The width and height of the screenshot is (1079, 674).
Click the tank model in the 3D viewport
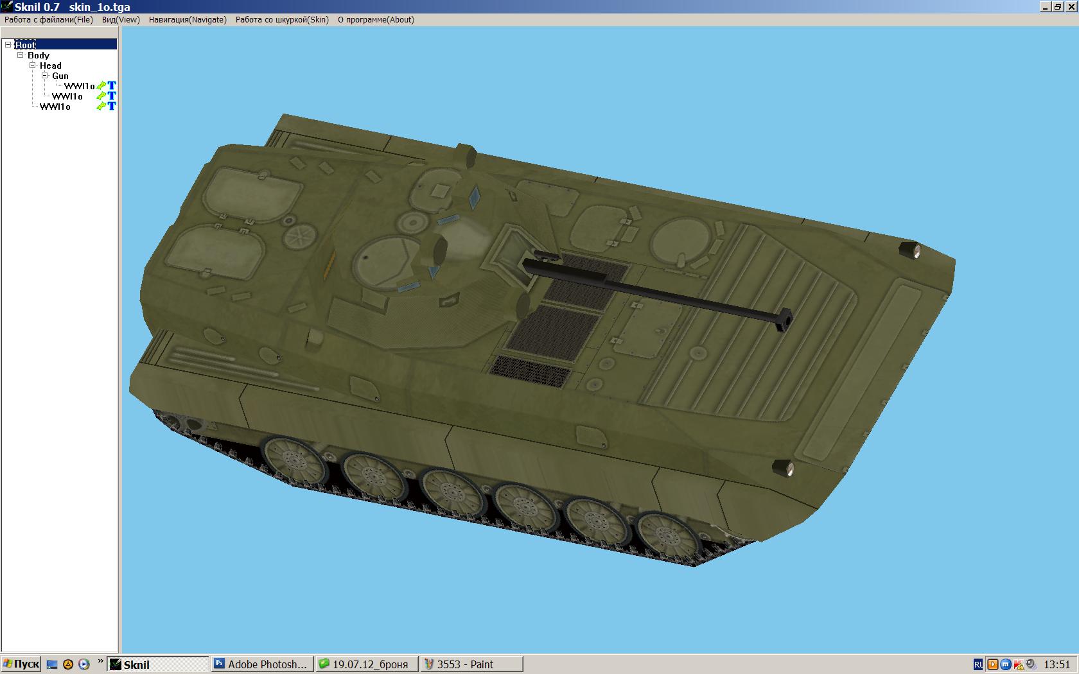[543, 340]
